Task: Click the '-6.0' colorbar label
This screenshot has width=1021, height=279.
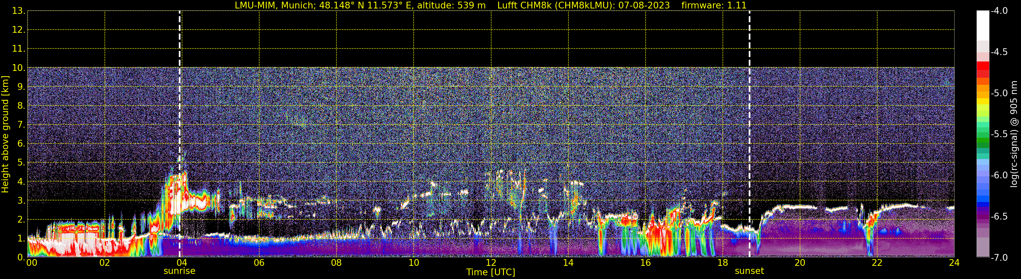Action: coord(999,175)
